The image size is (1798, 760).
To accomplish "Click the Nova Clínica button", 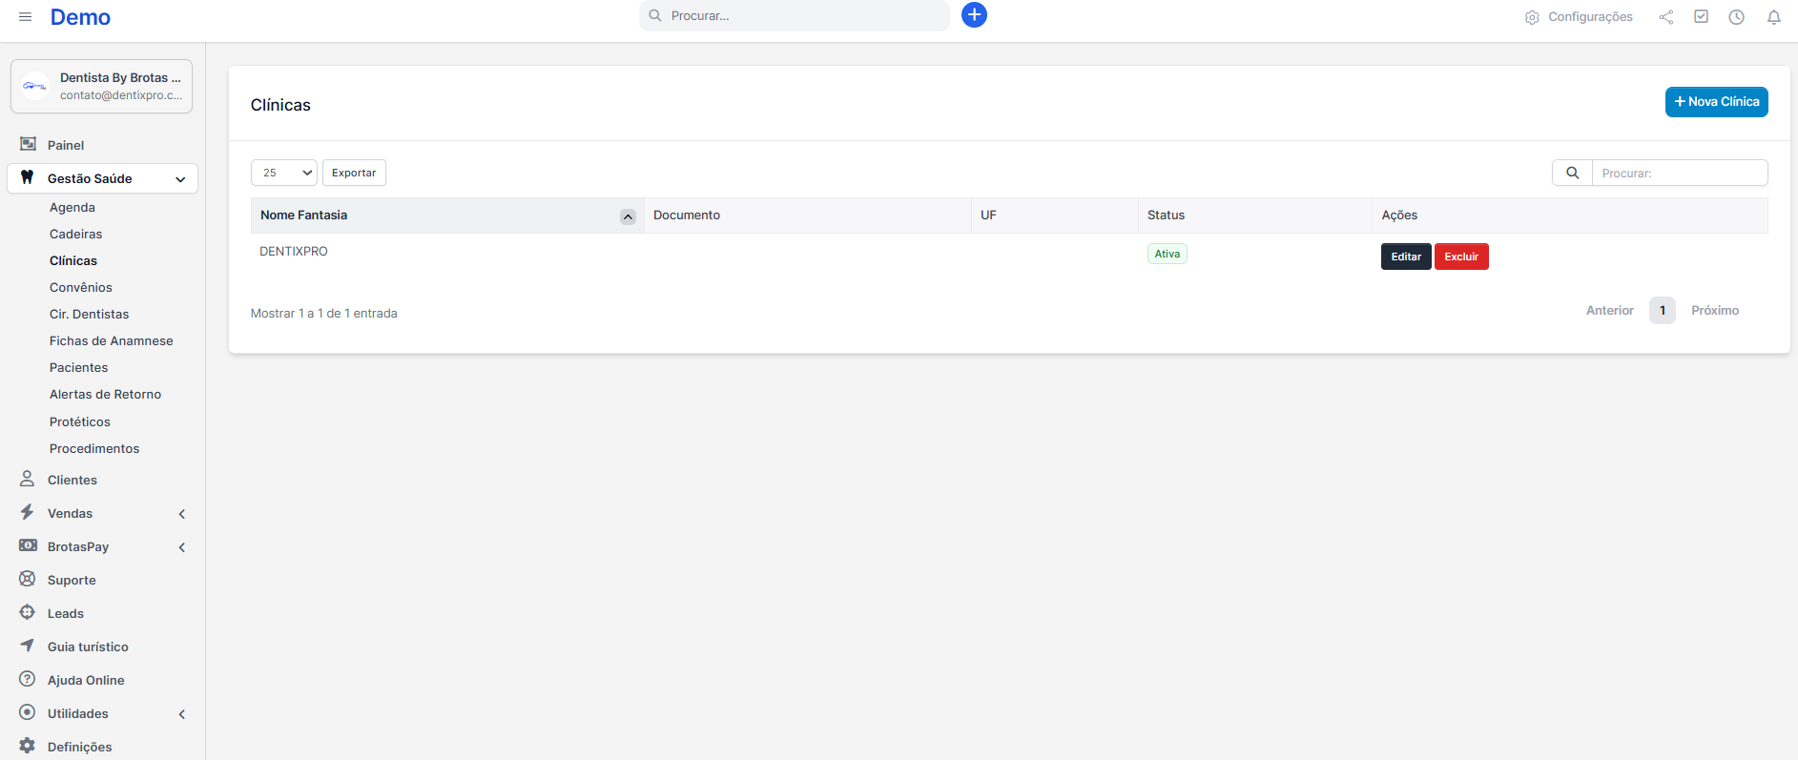I will 1716,102.
